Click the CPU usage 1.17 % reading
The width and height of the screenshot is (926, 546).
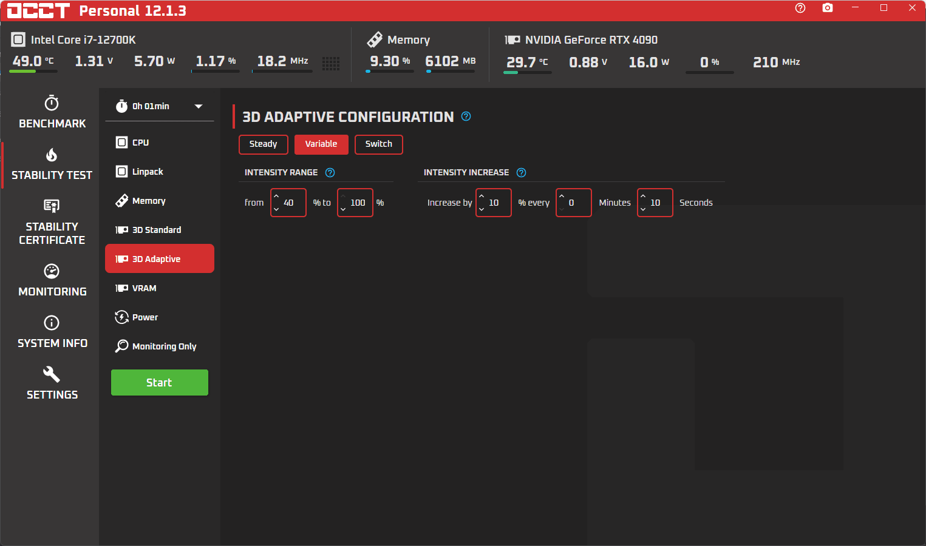[216, 61]
